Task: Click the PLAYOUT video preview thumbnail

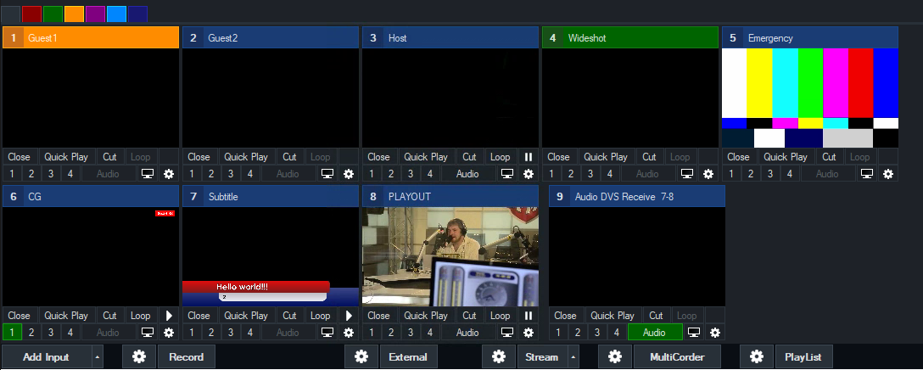Action: (450, 256)
